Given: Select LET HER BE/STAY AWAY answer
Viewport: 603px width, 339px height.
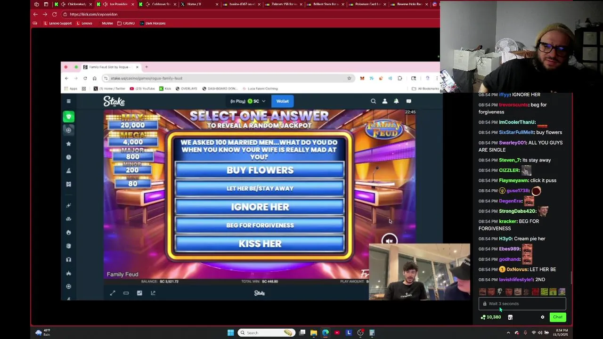Looking at the screenshot, I should (260, 189).
